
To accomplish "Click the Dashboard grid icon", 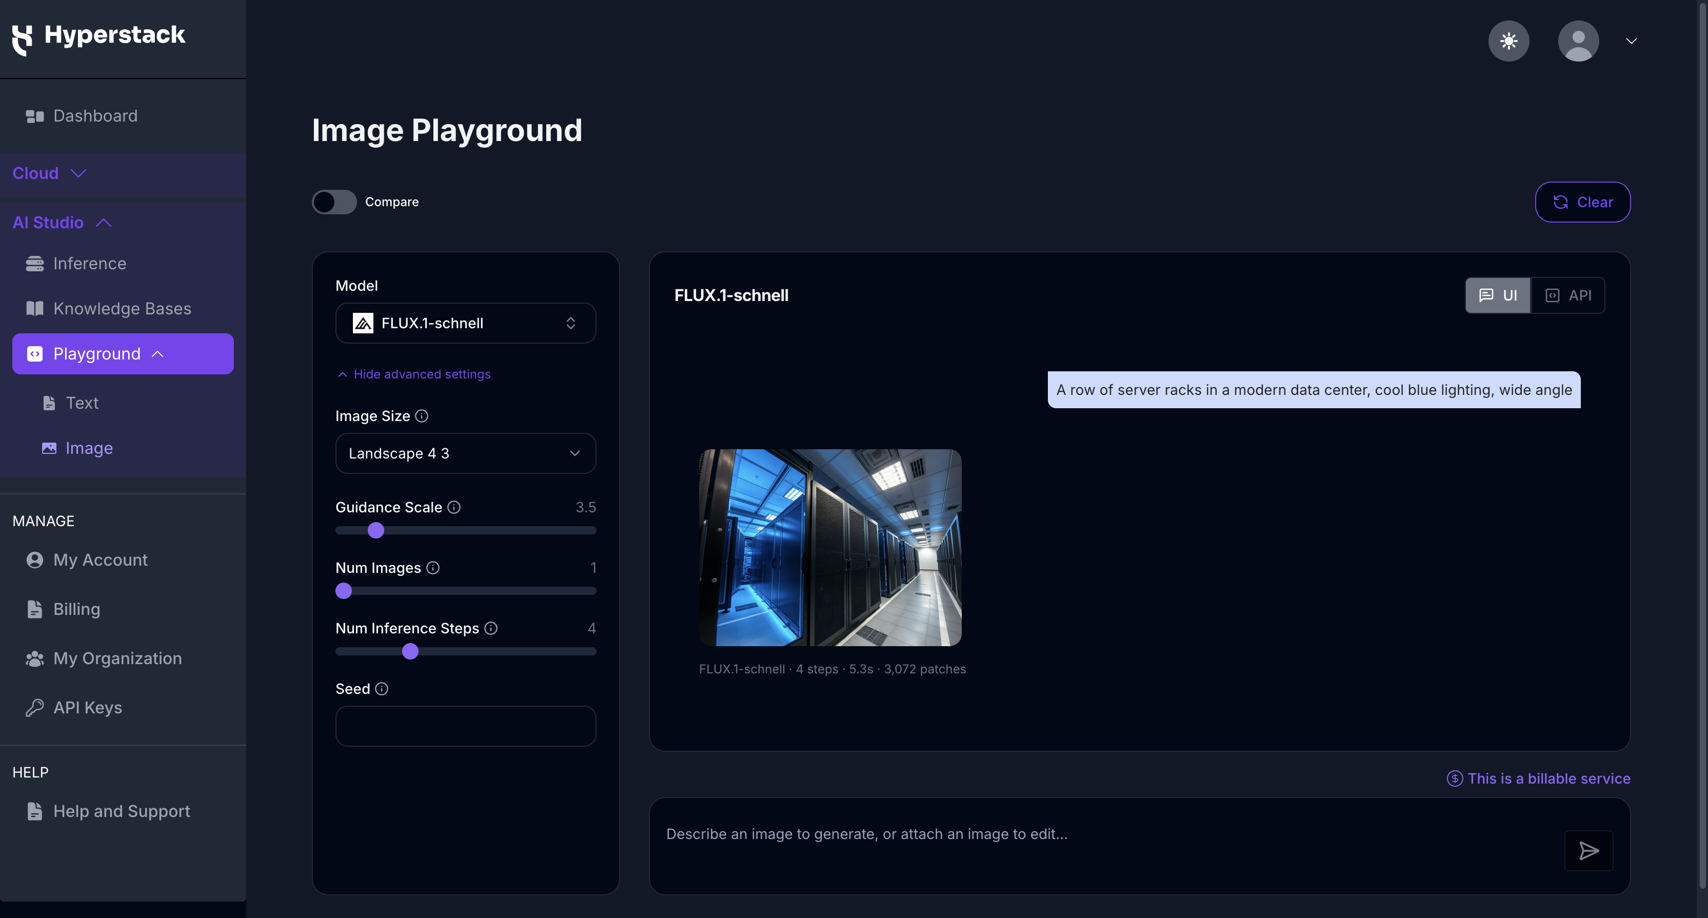I will pyautogui.click(x=34, y=116).
